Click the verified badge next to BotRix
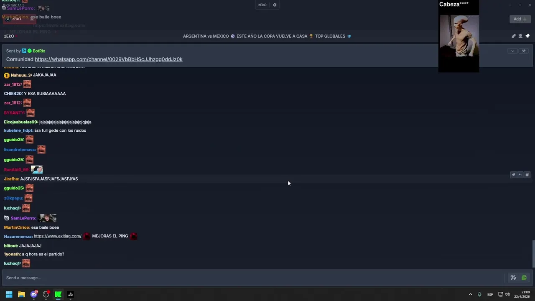535x301 pixels. 29,51
